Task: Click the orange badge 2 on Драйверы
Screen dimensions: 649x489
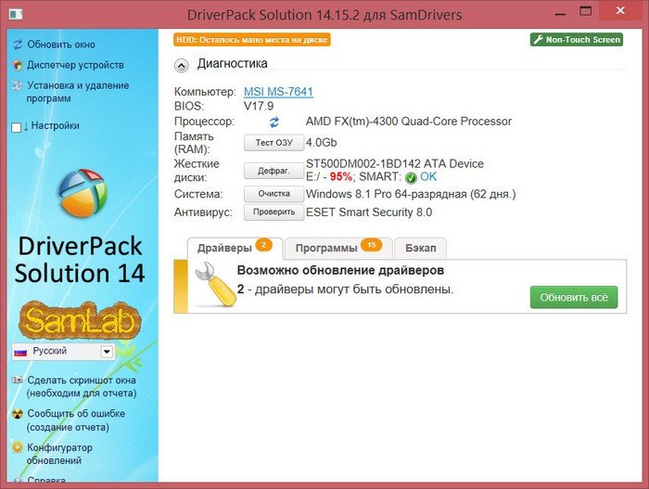Action: [x=263, y=245]
